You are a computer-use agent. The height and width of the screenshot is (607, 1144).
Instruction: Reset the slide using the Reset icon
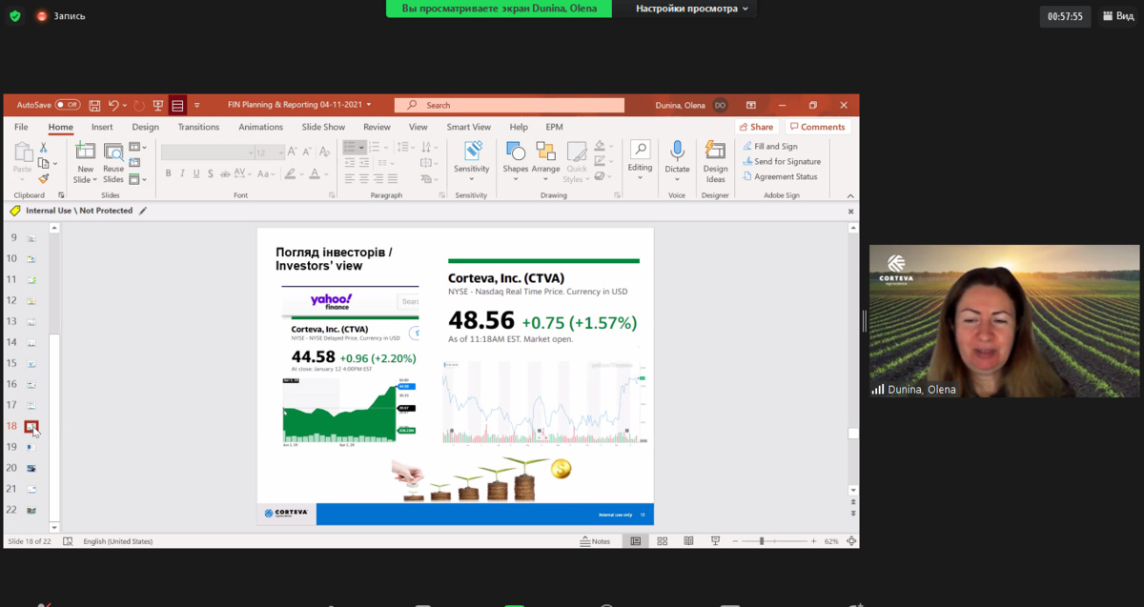[133, 163]
